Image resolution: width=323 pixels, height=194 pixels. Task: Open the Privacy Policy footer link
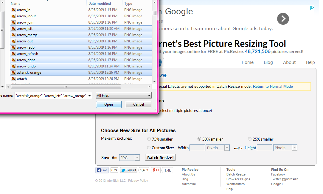point(138,181)
